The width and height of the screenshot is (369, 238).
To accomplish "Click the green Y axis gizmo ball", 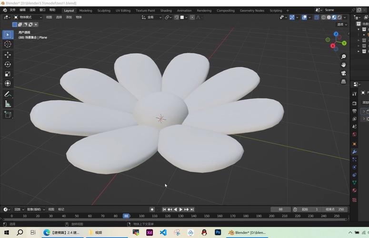I will pos(344,43).
